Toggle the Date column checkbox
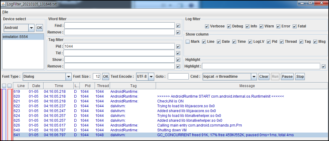 pos(219,42)
